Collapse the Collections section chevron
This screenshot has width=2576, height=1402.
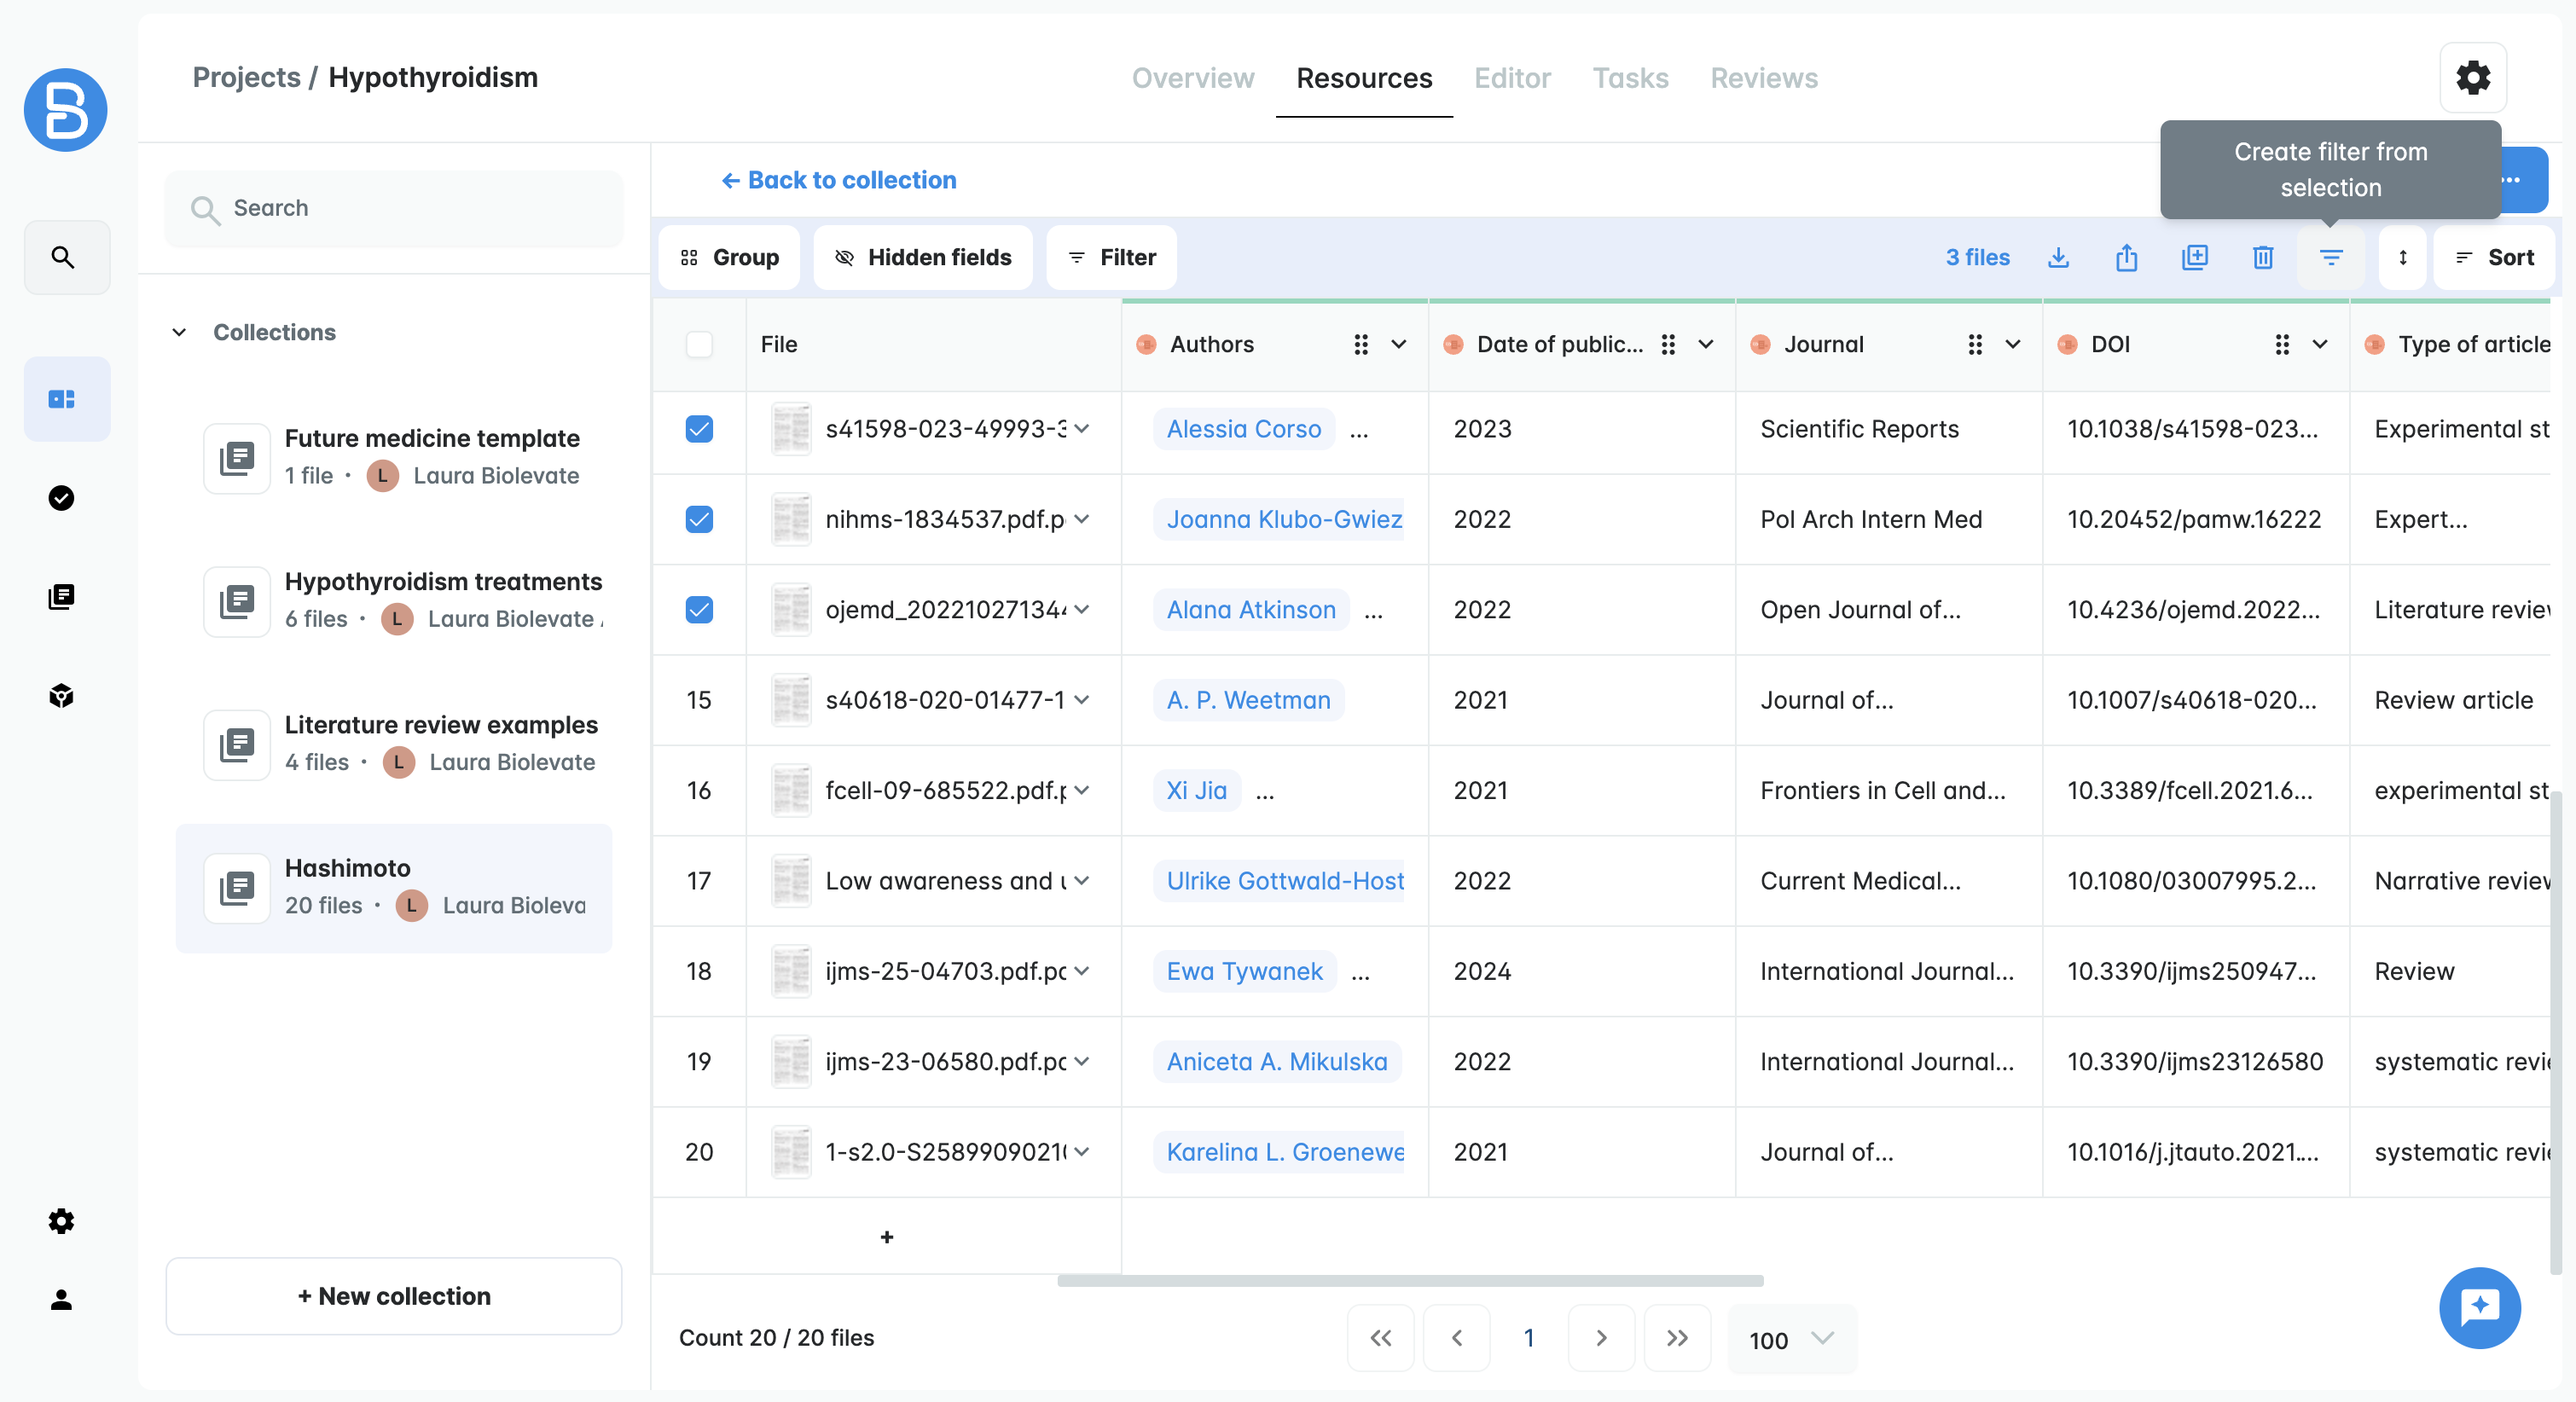179,332
